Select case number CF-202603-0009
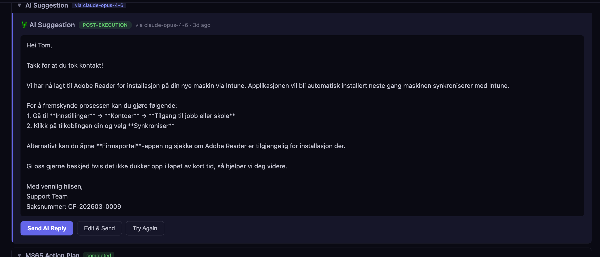The height and width of the screenshot is (257, 600). 74,207
